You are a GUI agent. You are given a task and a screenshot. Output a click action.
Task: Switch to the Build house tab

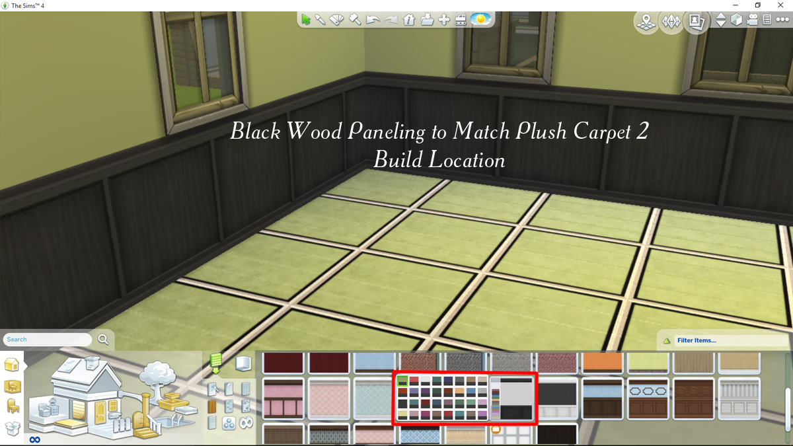point(12,364)
